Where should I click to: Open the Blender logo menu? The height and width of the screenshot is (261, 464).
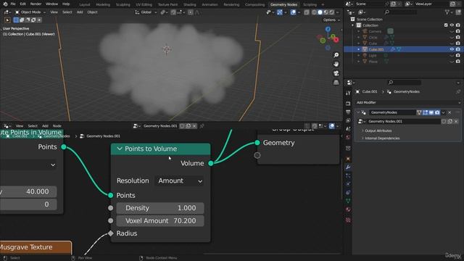[5, 4]
